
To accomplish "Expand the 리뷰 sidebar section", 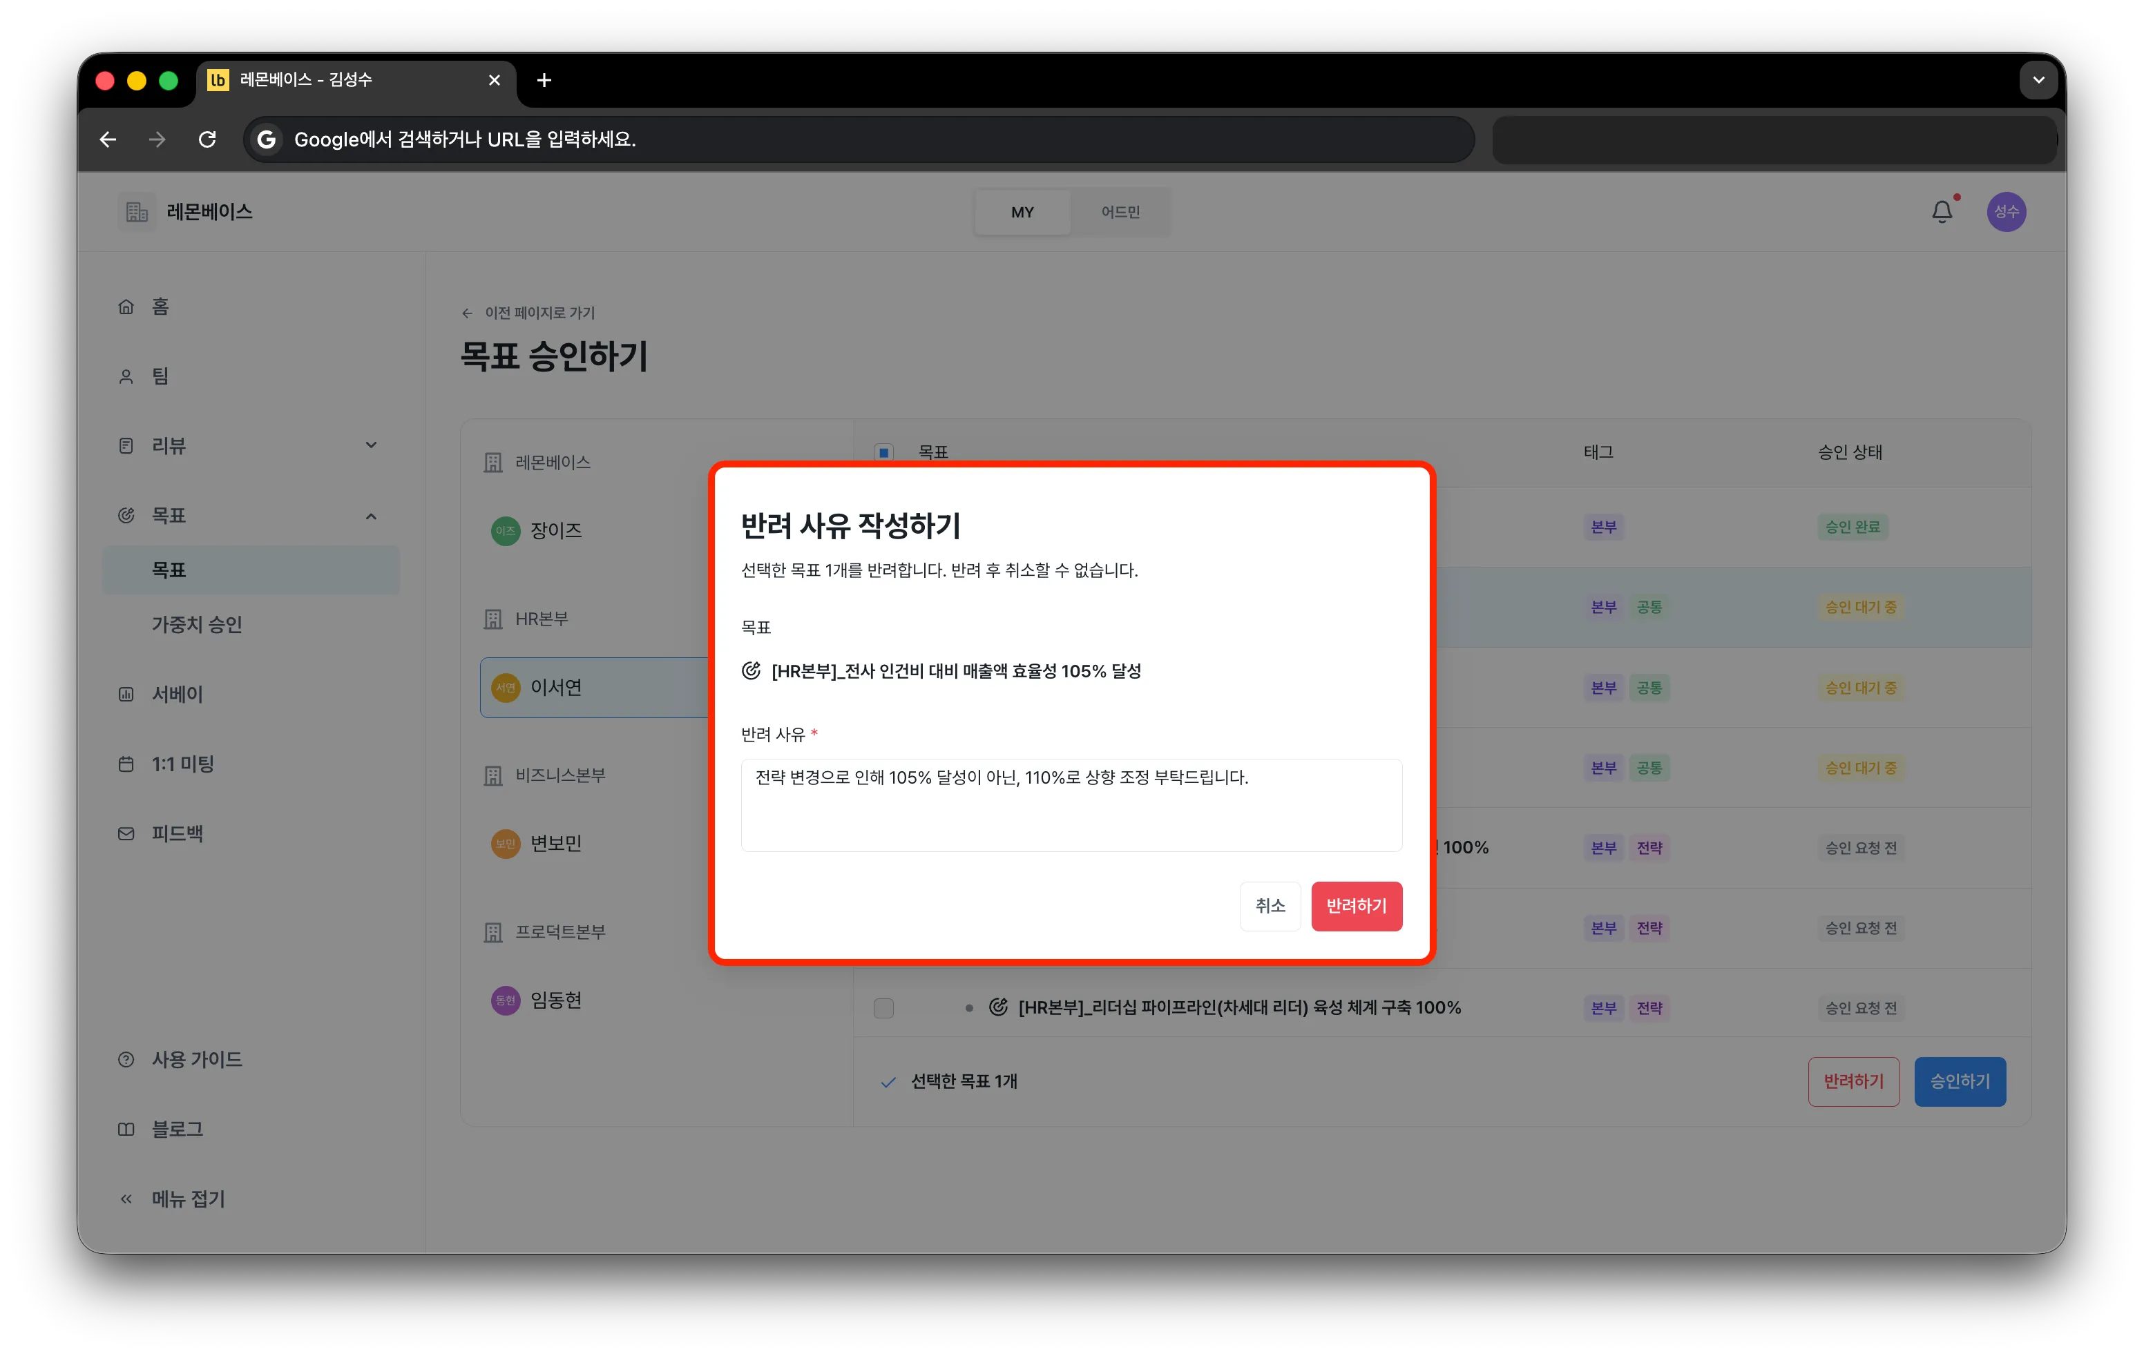I will pyautogui.click(x=372, y=446).
